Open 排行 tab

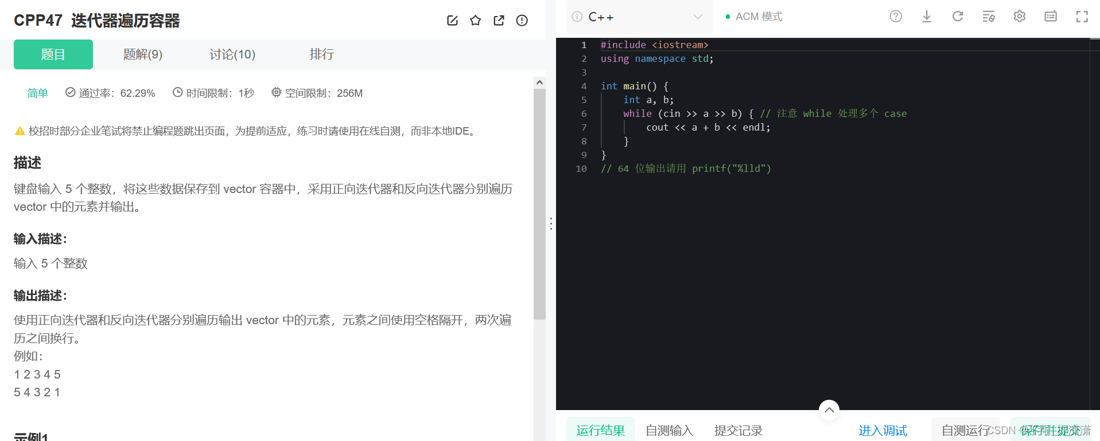(321, 54)
